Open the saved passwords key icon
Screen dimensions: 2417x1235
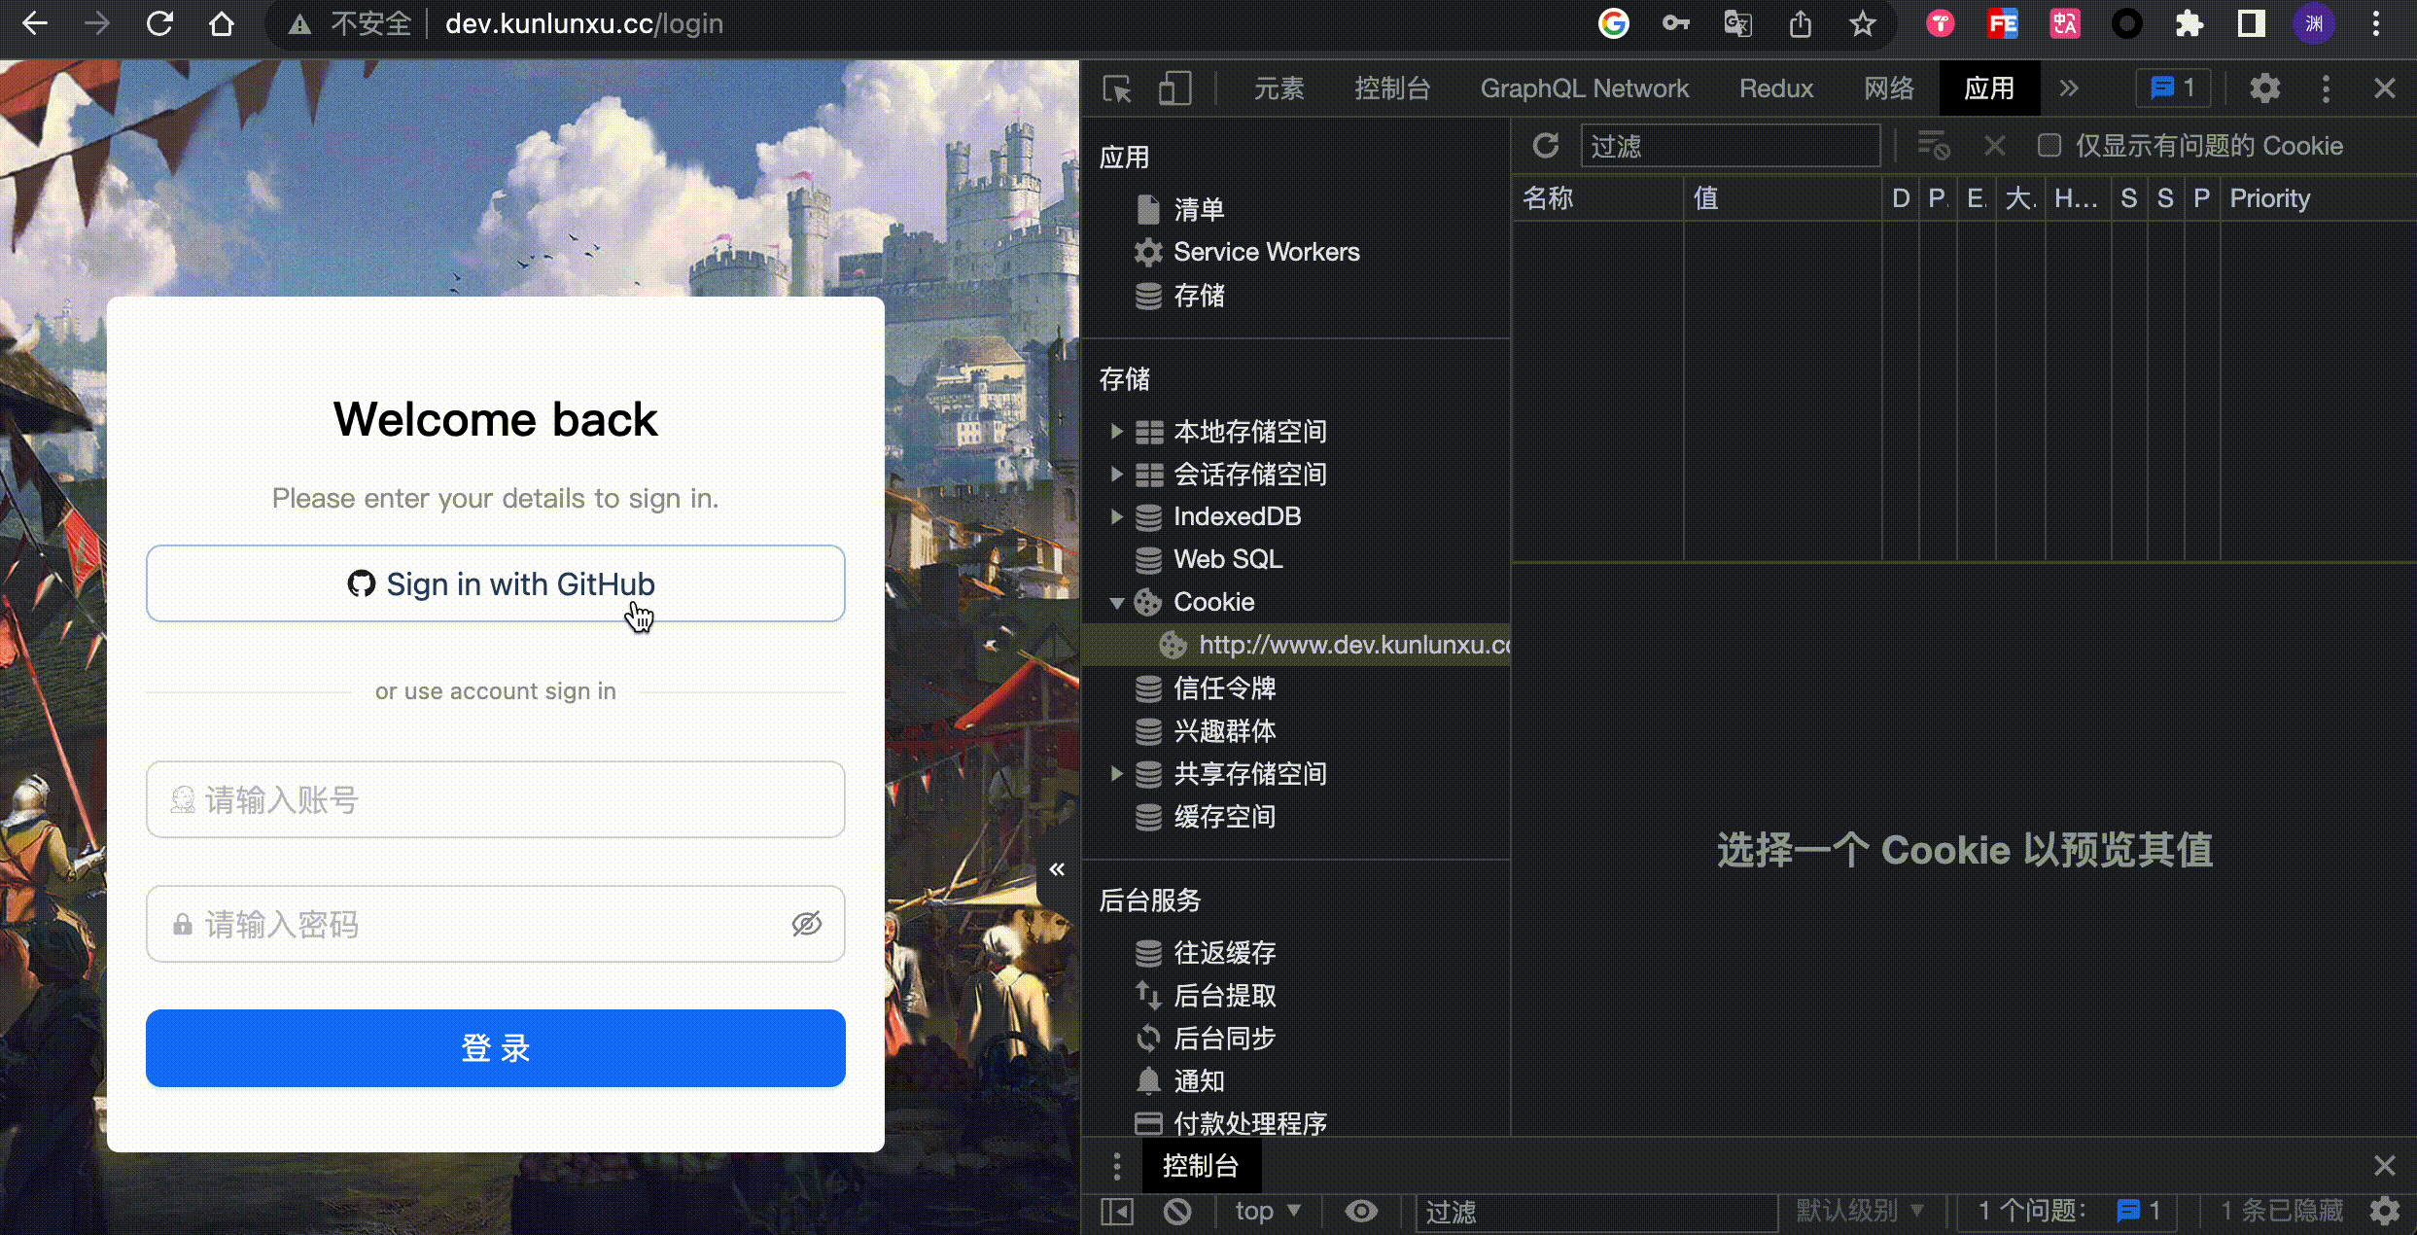1676,24
